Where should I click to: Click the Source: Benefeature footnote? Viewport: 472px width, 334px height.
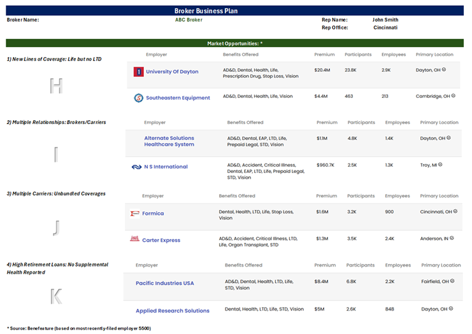coord(79,328)
